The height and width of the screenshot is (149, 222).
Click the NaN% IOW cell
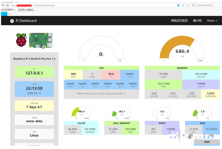(x=108, y=85)
